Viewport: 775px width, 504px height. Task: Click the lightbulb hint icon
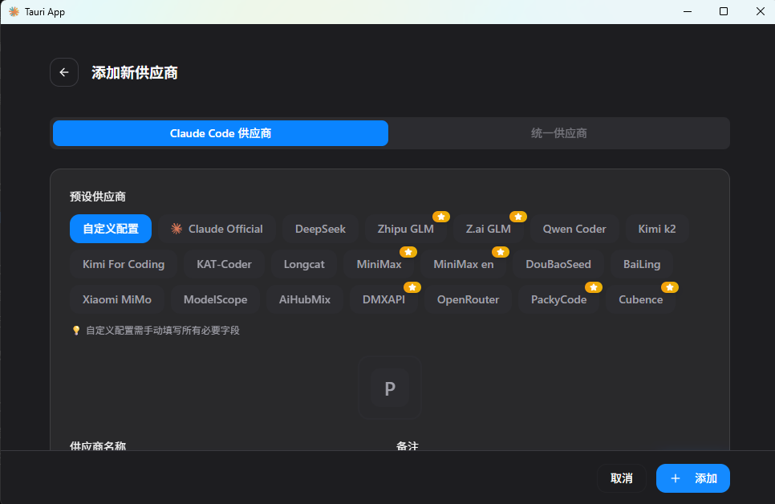coord(76,331)
